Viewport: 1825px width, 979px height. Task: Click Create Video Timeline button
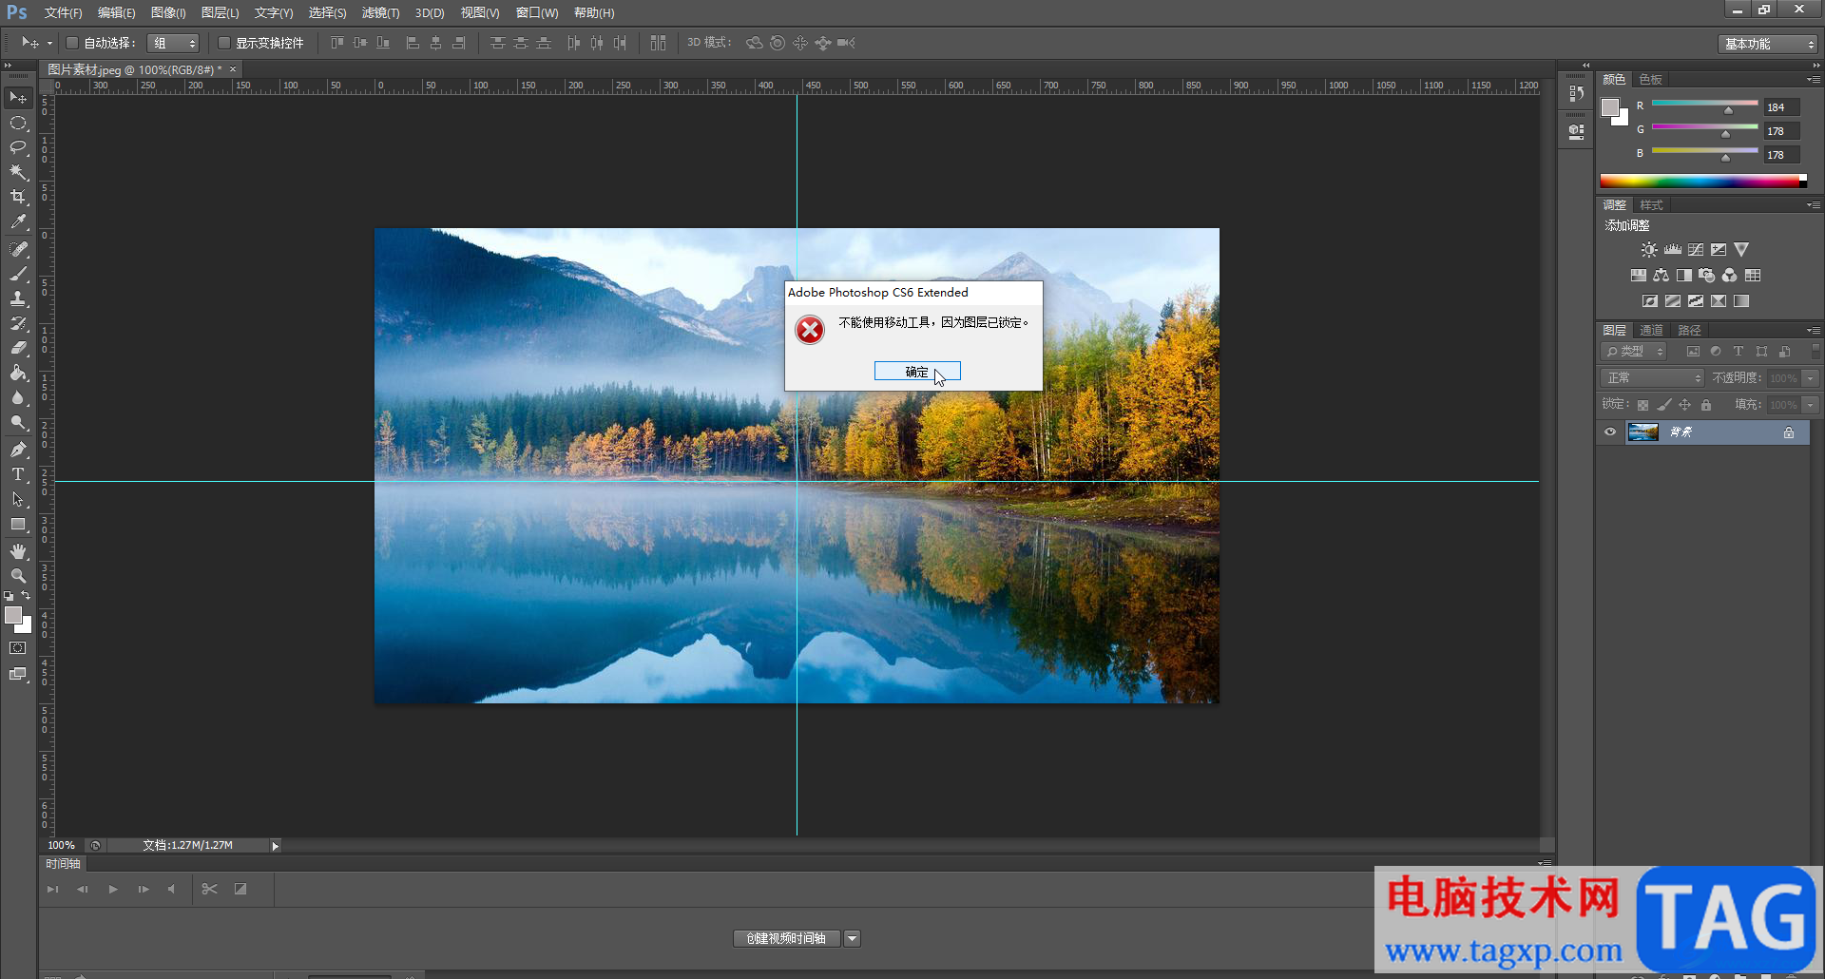pos(786,939)
